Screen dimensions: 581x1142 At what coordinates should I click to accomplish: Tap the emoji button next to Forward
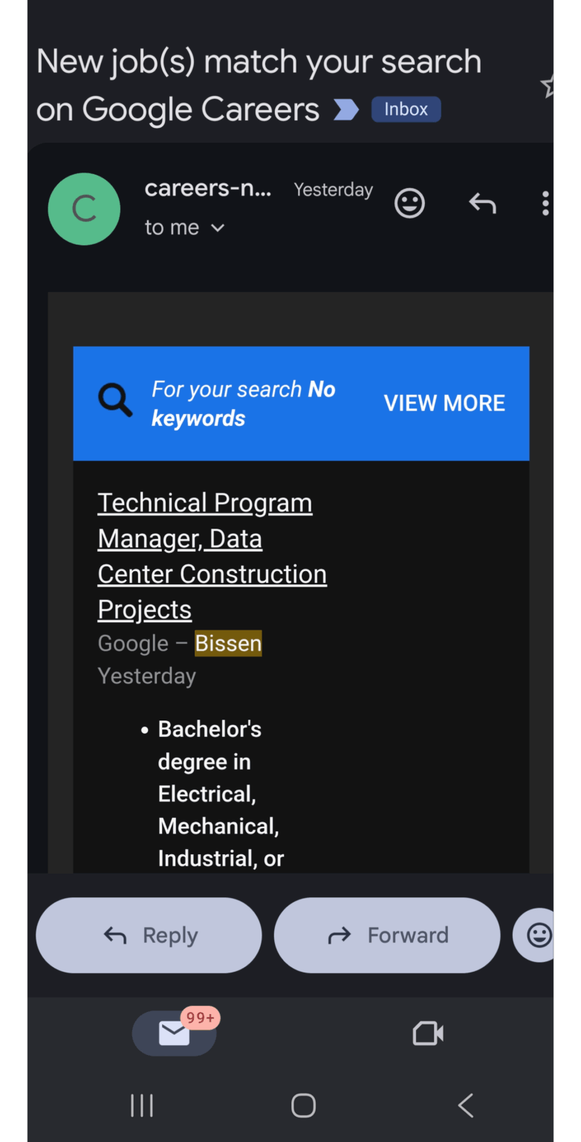(x=539, y=935)
